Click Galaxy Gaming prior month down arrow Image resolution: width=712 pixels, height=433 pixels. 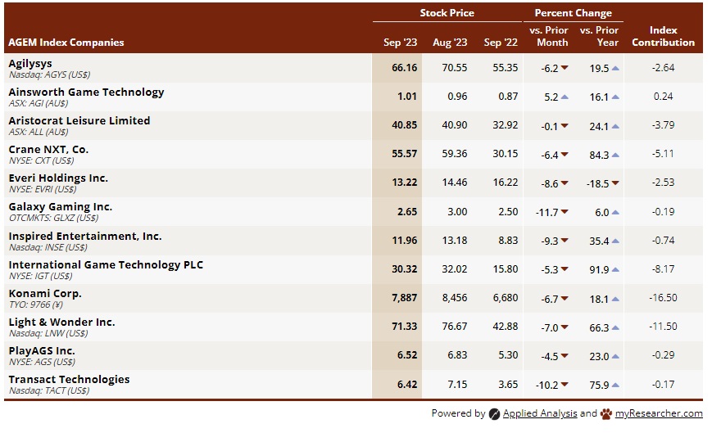pyautogui.click(x=565, y=212)
